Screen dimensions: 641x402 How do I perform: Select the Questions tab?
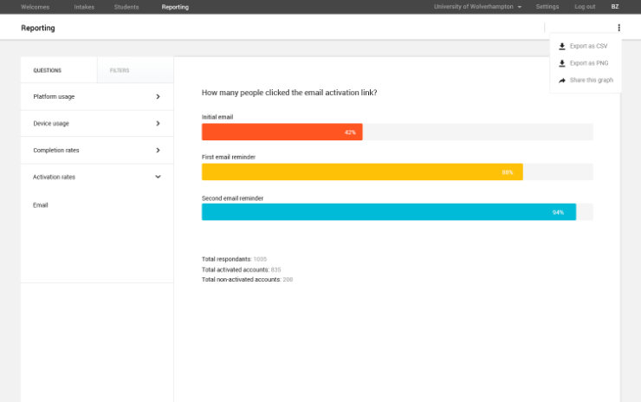48,70
